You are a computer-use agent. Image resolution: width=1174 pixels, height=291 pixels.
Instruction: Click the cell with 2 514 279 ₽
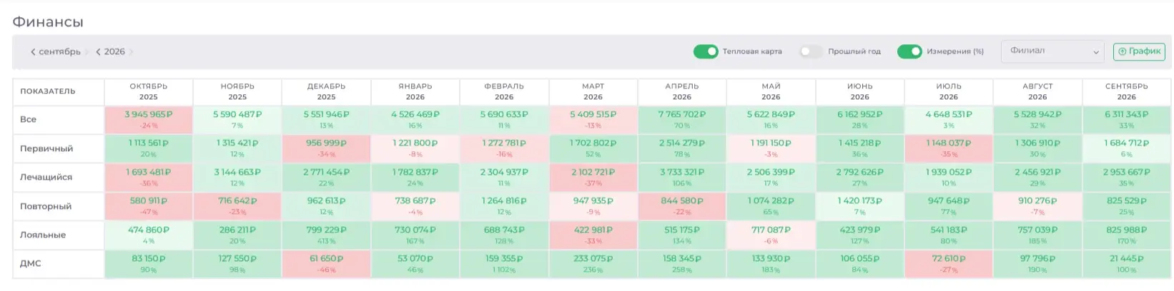click(682, 148)
